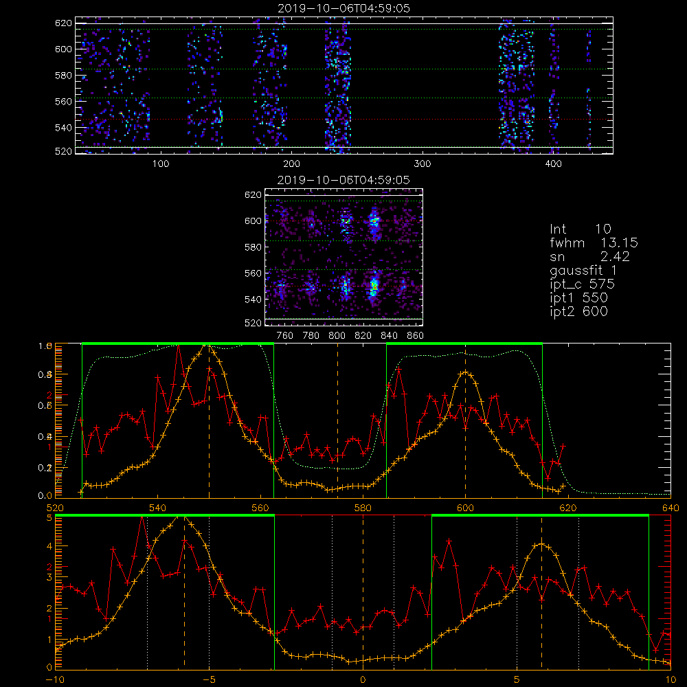Select the 'sn 2.42' value
This screenshot has width=687, height=687.
(589, 256)
